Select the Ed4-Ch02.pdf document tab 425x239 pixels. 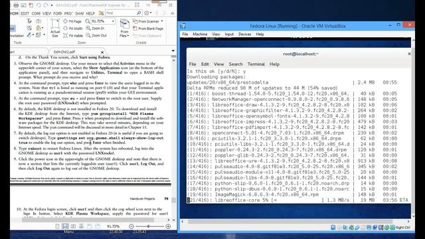tap(64, 52)
